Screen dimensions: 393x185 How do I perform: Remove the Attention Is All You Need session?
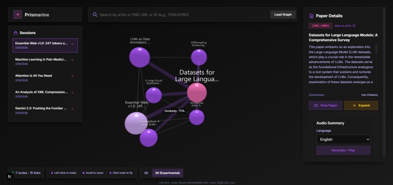[x=73, y=76]
